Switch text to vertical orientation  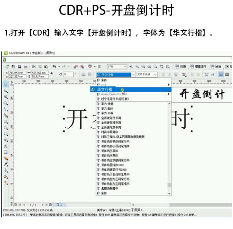pos(227,74)
